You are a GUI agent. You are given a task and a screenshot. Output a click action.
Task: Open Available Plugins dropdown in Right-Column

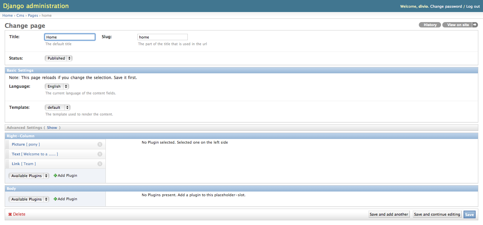coord(29,176)
